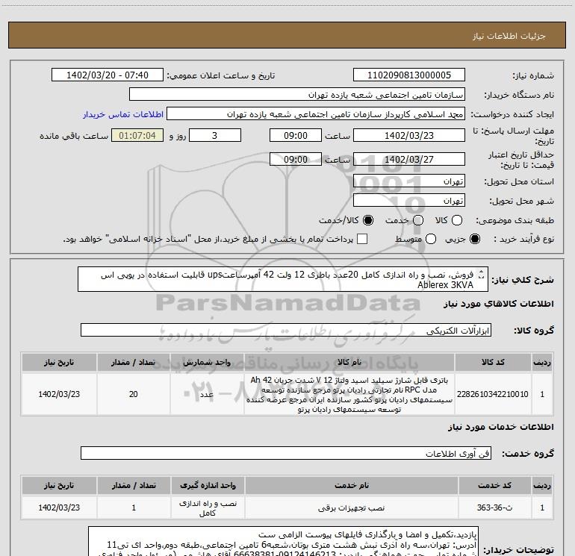Image resolution: width=575 pixels, height=556 pixels.
Task: Click the کد خدمت column header
Action: pos(494,486)
